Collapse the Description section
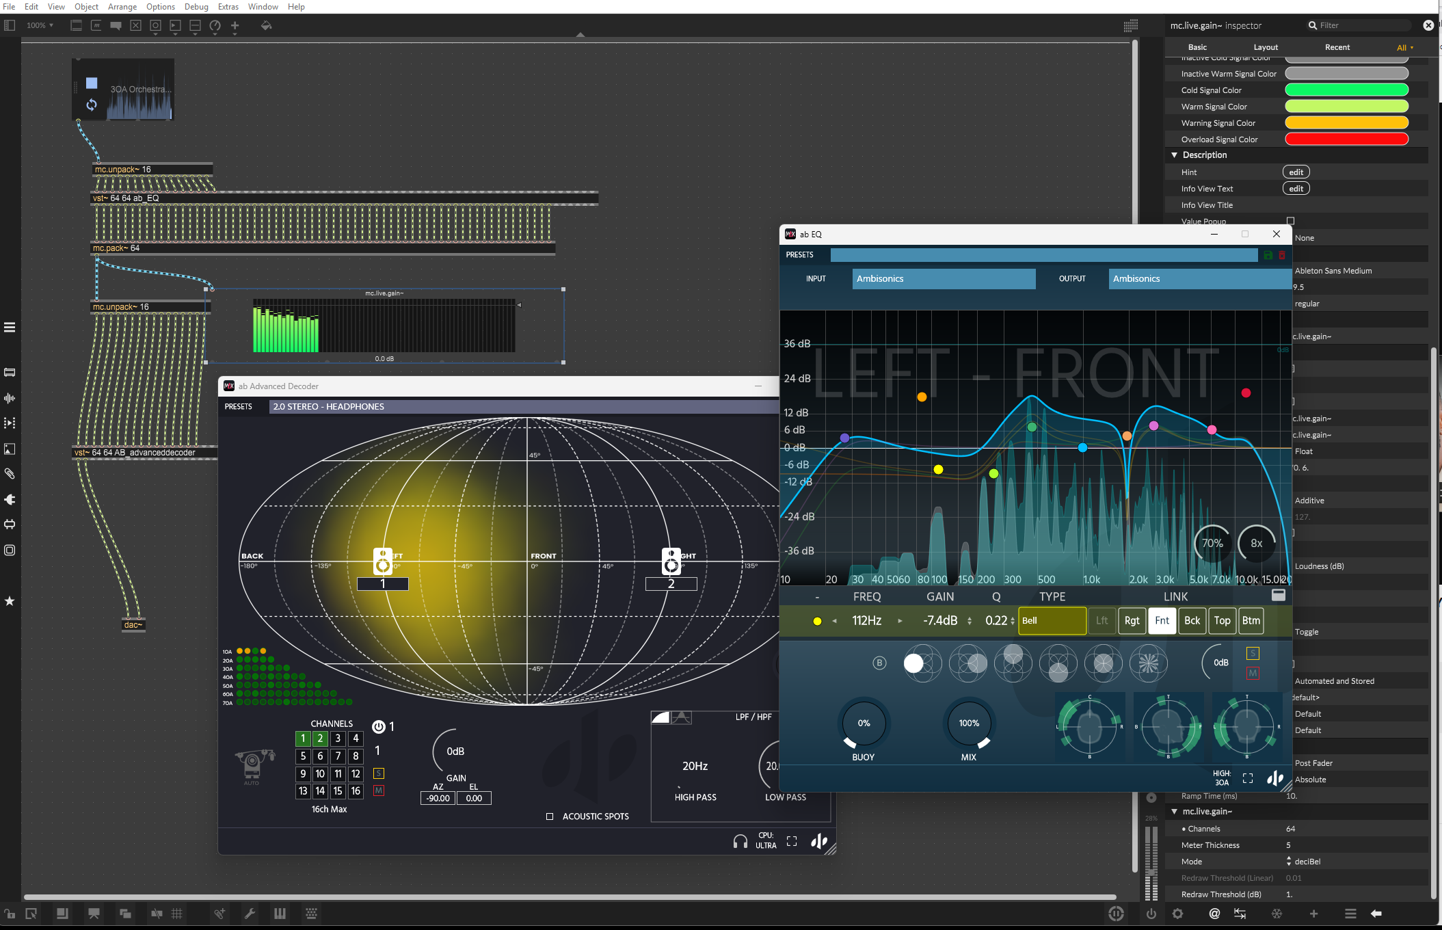 pyautogui.click(x=1175, y=155)
